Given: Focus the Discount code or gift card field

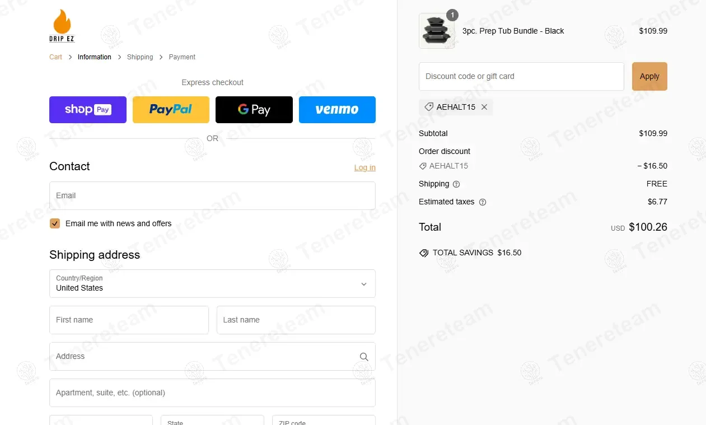Looking at the screenshot, I should pyautogui.click(x=521, y=76).
